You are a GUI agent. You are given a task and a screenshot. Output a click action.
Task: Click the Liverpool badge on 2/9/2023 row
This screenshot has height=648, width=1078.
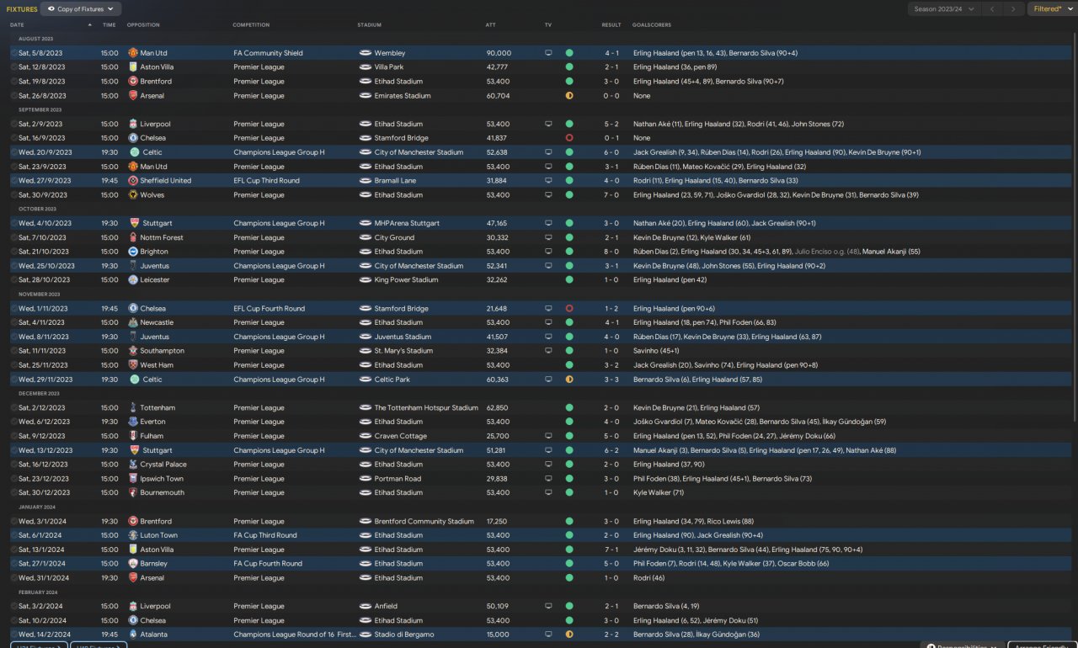coord(133,124)
